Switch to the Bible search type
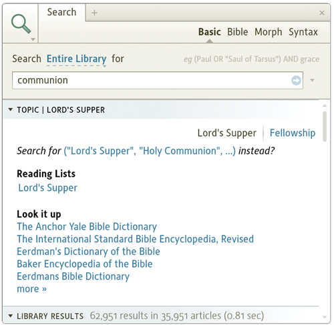The image size is (334, 325). pos(237,32)
